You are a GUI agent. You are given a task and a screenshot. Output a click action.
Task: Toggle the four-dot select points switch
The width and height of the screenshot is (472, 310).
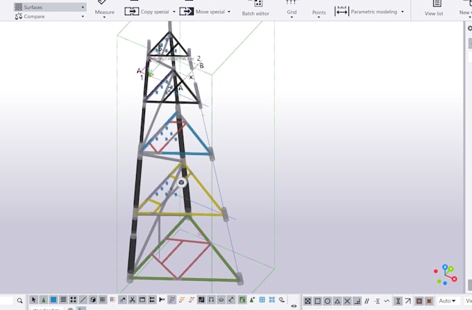(x=73, y=300)
